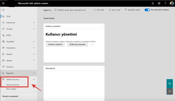This screenshot has height=101, width=175.
Task: Open Yenilikler neler? link
Action: pyautogui.click(x=133, y=10)
